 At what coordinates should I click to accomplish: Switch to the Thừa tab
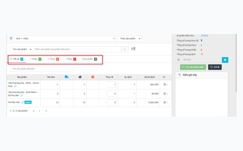pyautogui.click(x=53, y=59)
